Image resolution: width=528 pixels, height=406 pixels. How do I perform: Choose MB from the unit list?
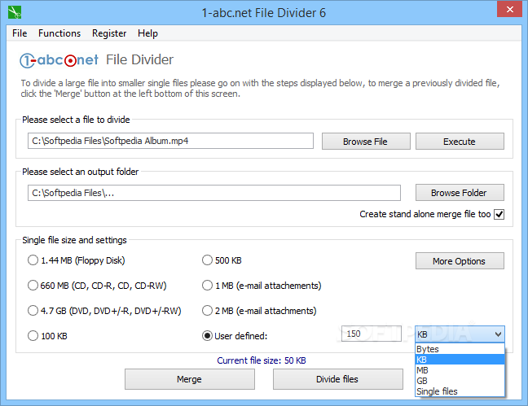click(460, 370)
